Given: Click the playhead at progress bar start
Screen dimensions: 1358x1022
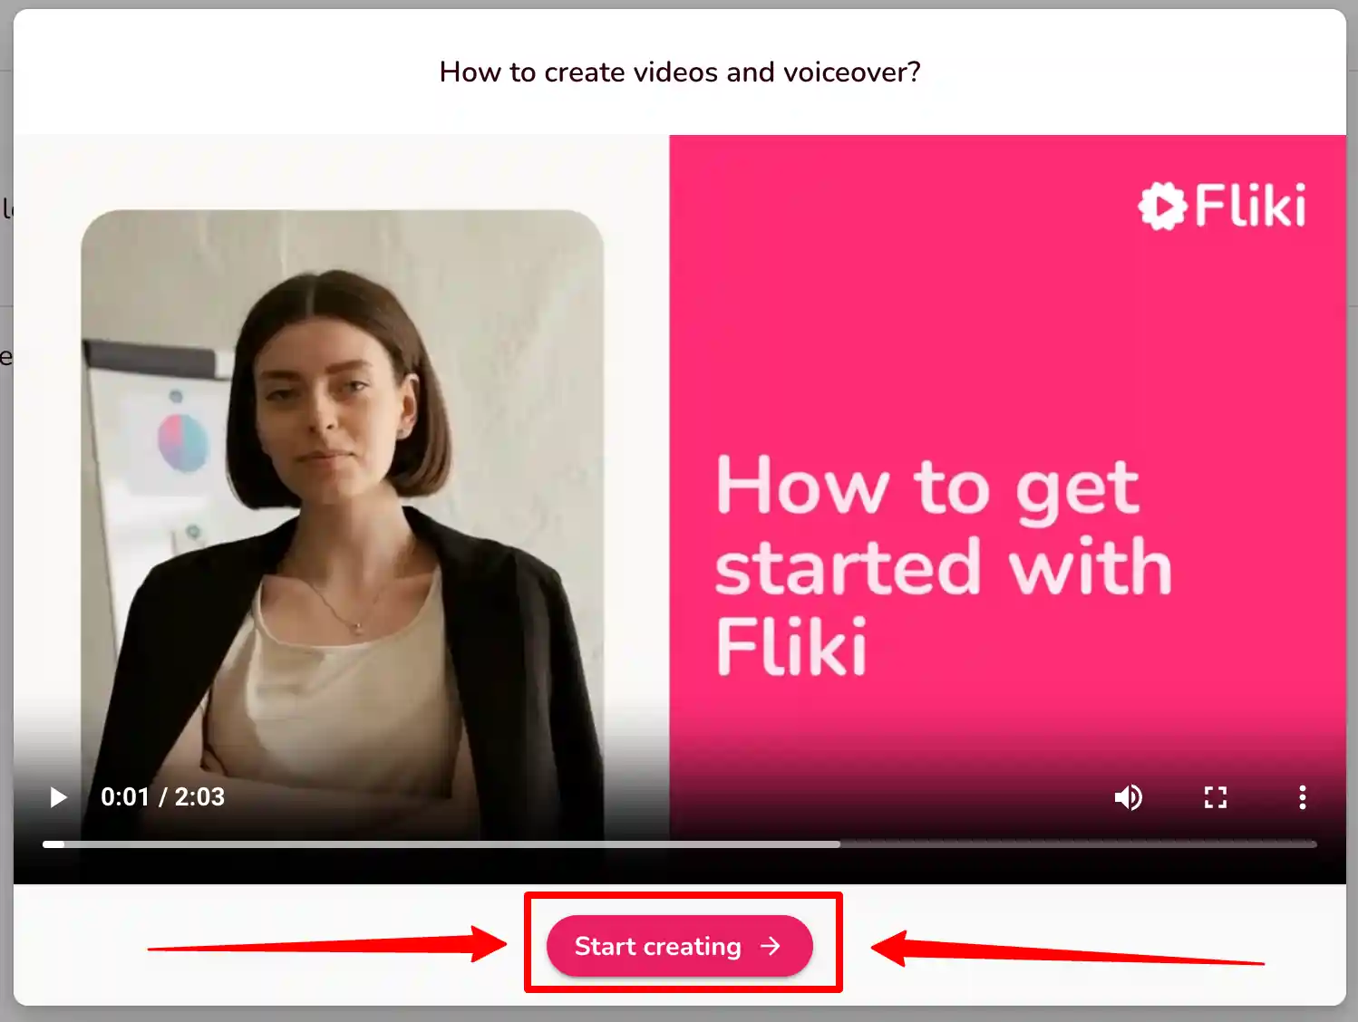Looking at the screenshot, I should (53, 844).
